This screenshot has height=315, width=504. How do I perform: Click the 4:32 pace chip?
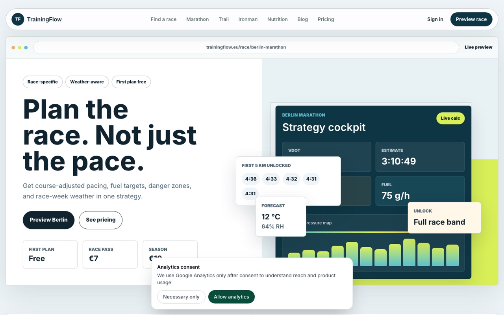click(x=291, y=179)
